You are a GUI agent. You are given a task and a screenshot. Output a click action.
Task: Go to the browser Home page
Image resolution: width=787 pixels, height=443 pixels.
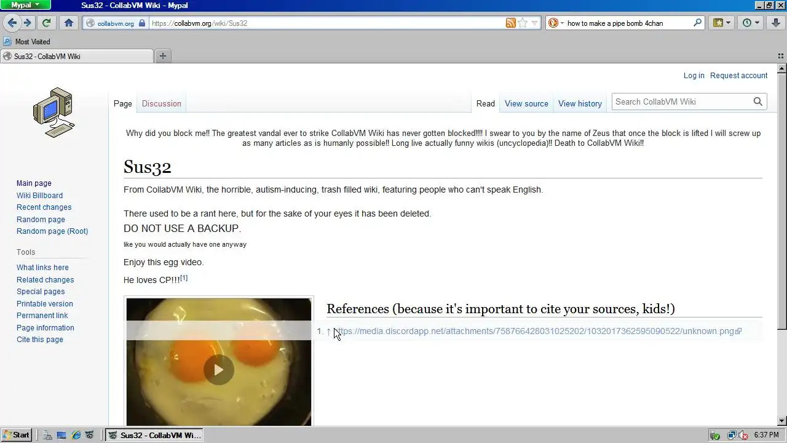[69, 23]
